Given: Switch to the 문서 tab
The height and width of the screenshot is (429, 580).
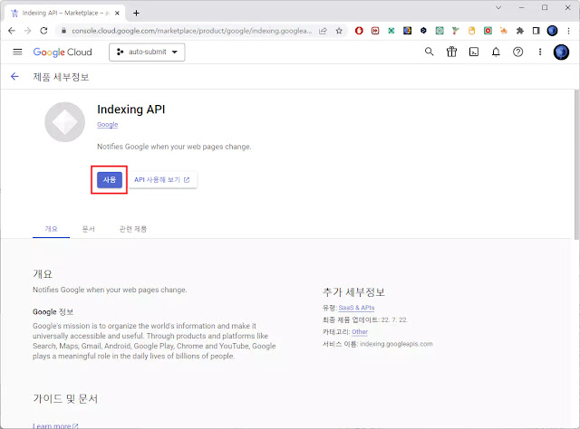Looking at the screenshot, I should tap(89, 229).
